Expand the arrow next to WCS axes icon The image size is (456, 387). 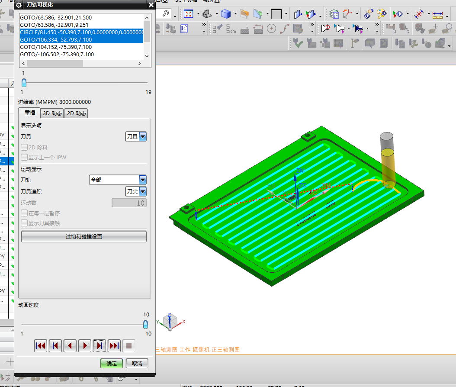(357, 14)
